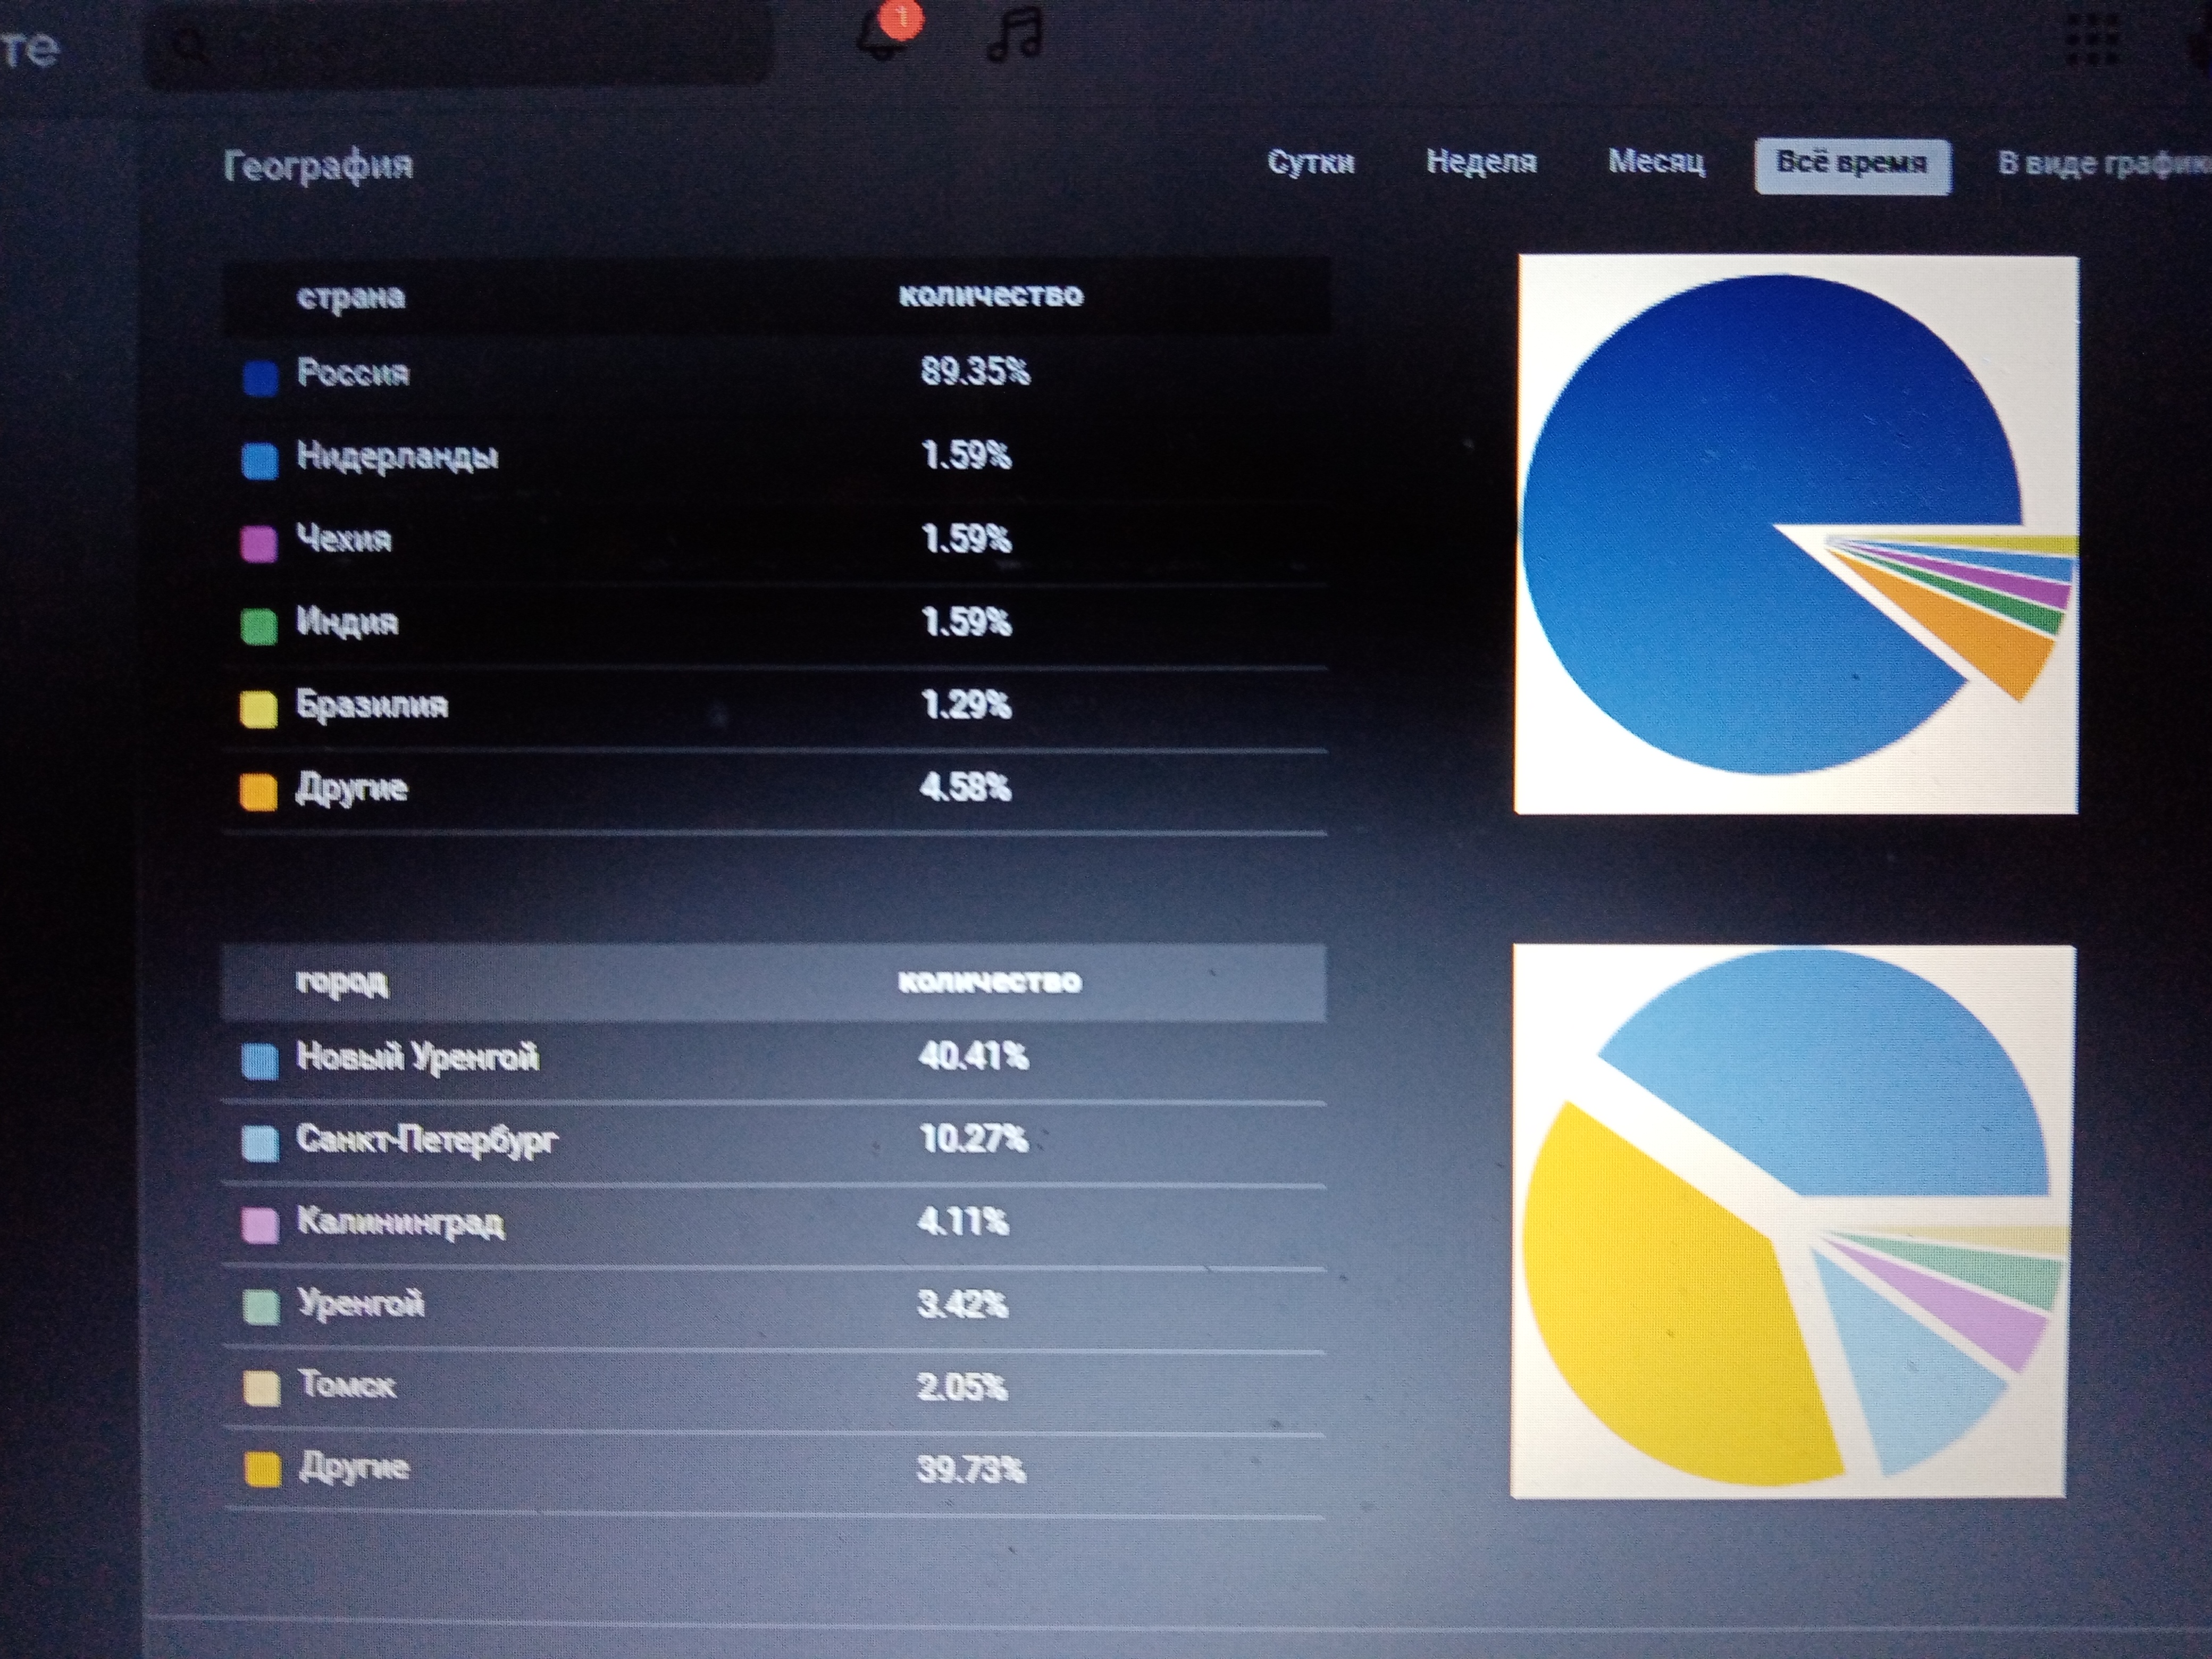Switch to the Месяц period
The height and width of the screenshot is (1659, 2212).
click(x=1656, y=162)
